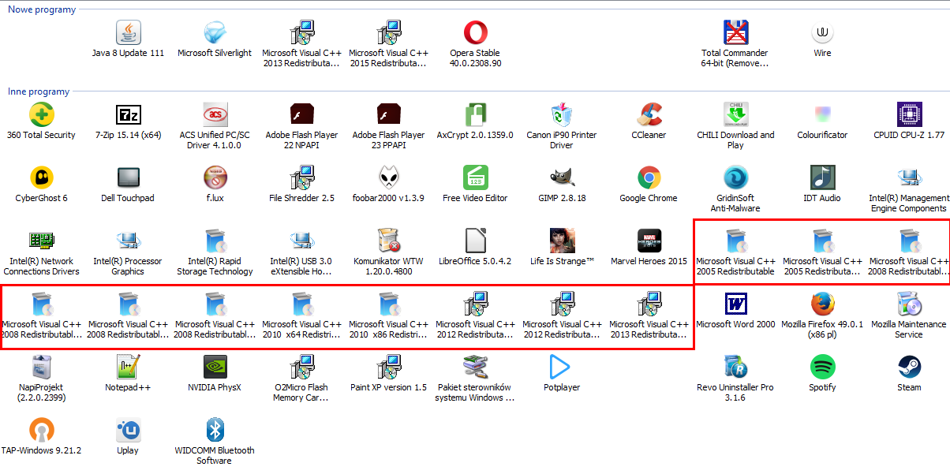This screenshot has height=474, width=950.
Task: Select the Wire program icon
Action: coord(822,32)
